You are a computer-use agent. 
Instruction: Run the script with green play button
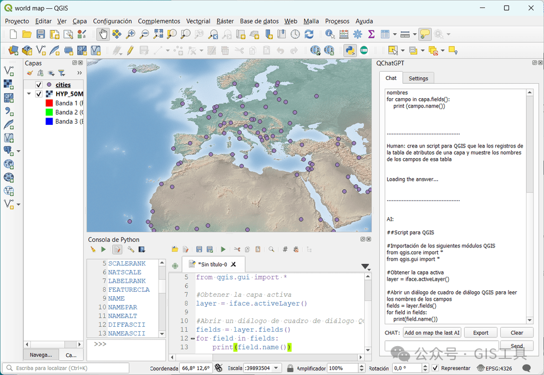(223, 249)
